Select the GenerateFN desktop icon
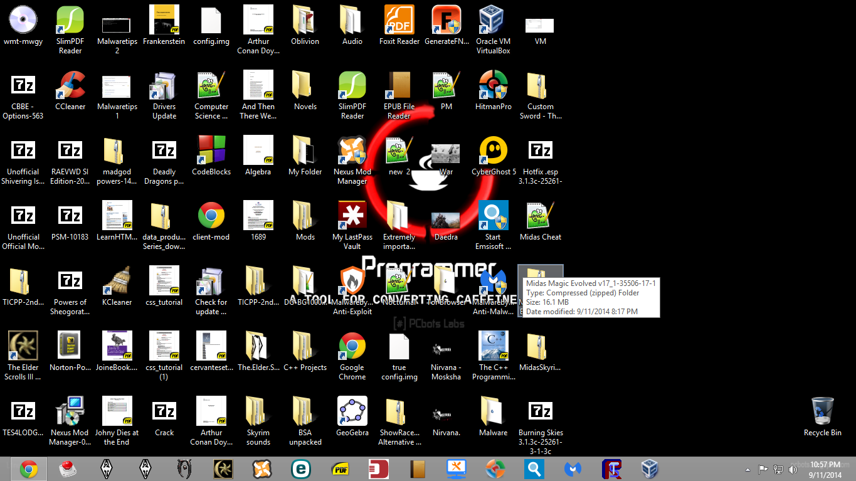This screenshot has width=856, height=481. [x=446, y=24]
